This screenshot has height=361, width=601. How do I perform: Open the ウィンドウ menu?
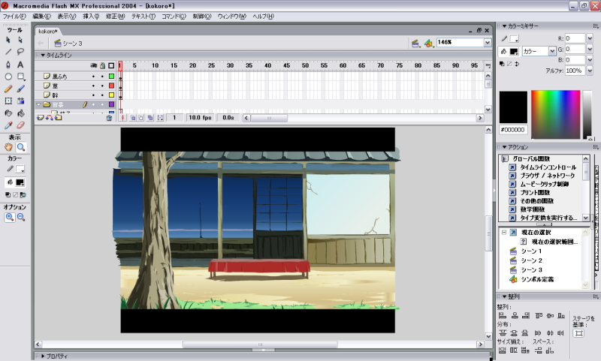231,17
